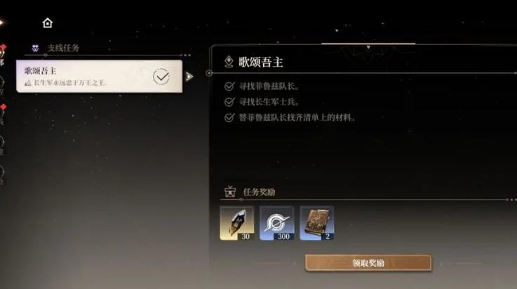Click the quest marker icon beside 歌颂吾主 title
The width and height of the screenshot is (517, 289).
click(229, 62)
